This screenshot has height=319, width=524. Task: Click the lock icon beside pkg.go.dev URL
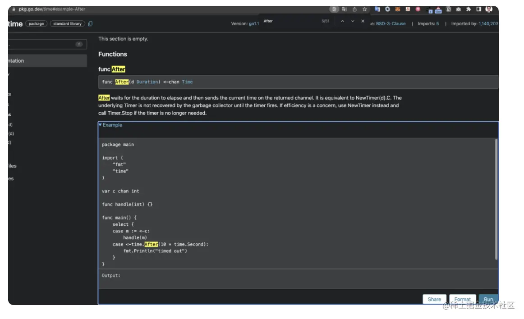[14, 9]
